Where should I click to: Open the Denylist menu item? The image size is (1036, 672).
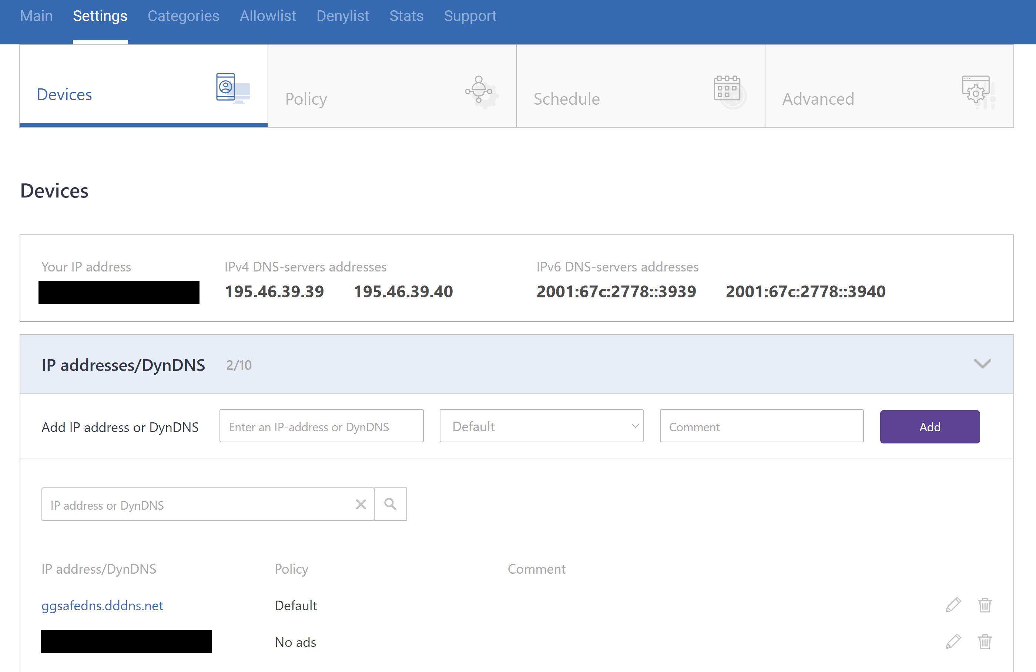(343, 16)
